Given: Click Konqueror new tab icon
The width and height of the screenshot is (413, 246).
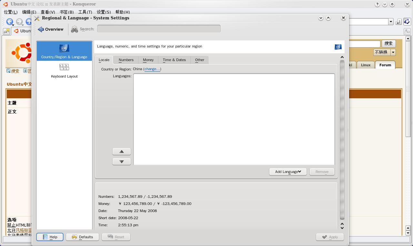Looking at the screenshot, I should pos(6,31).
